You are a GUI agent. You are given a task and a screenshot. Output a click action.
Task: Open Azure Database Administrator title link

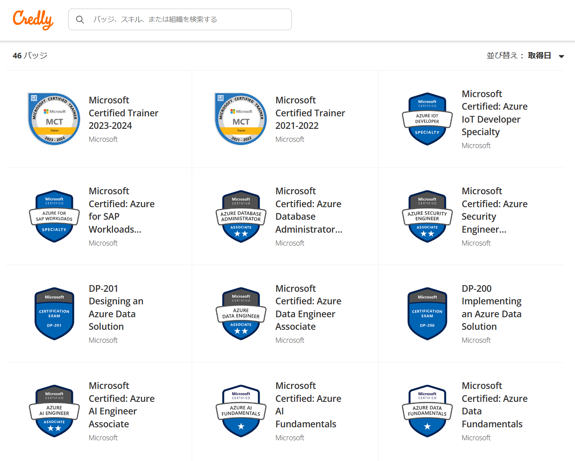coord(309,210)
